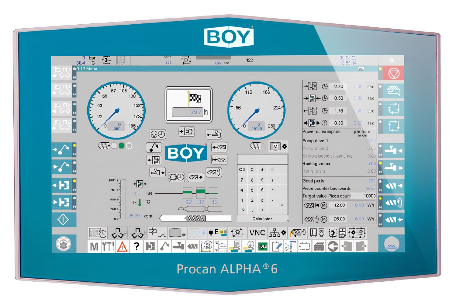Screen dimensions: 456x306
Task: Click the pressure gauge in bar
Action: pyautogui.click(x=116, y=110)
